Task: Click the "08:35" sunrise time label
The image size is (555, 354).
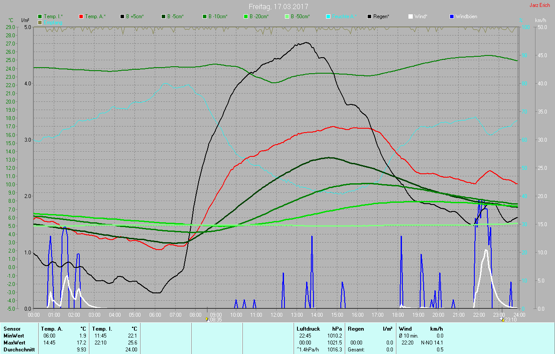Action: (216, 320)
